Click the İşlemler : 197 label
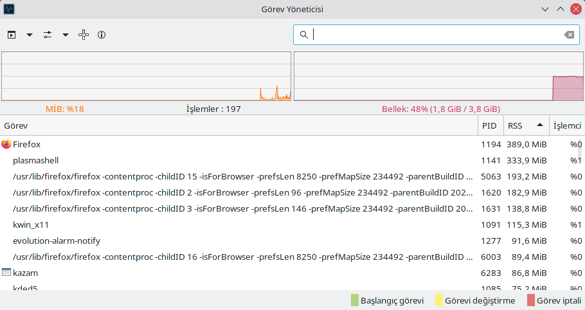This screenshot has width=585, height=310. [x=213, y=109]
